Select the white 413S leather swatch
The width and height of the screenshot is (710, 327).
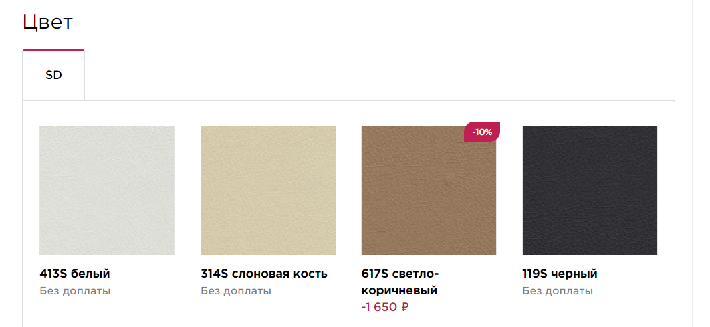point(108,191)
